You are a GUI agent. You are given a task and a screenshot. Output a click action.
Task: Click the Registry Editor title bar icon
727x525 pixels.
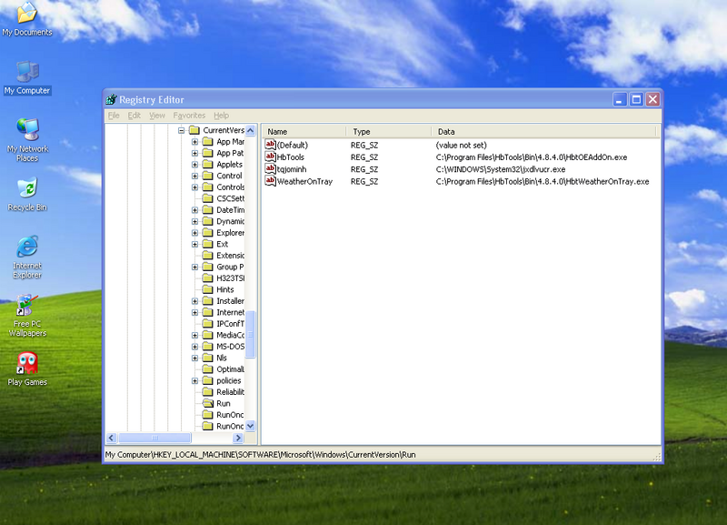click(111, 99)
